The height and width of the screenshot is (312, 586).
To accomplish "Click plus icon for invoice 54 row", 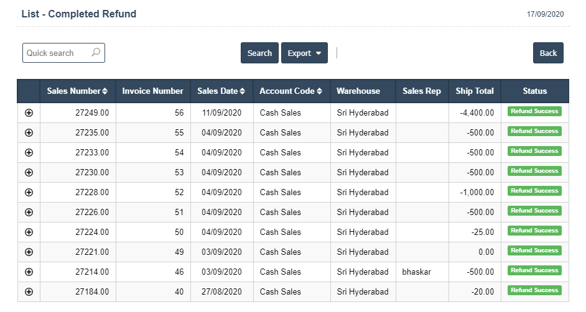I will click(29, 152).
